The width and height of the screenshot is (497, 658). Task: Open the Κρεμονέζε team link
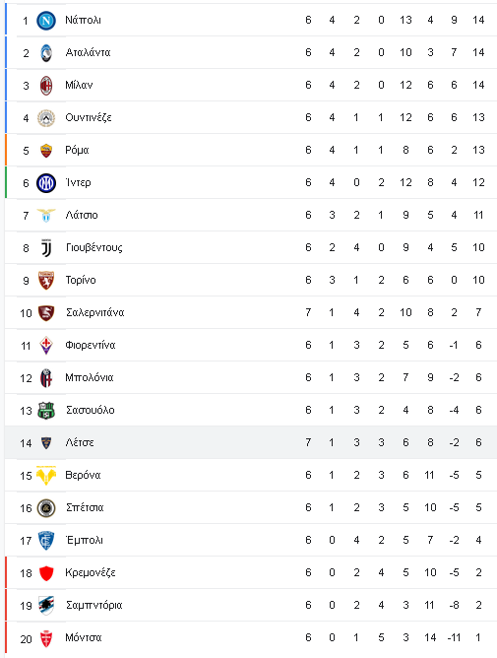pyautogui.click(x=91, y=573)
